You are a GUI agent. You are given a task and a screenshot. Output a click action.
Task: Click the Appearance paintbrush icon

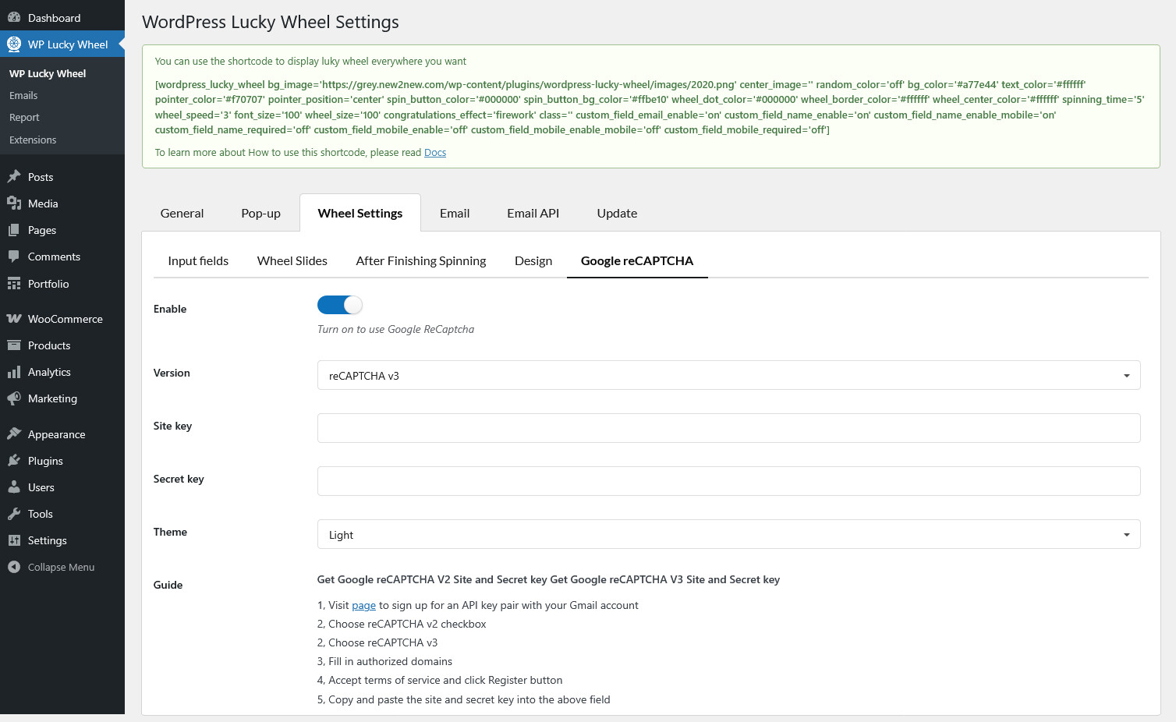[x=14, y=434]
